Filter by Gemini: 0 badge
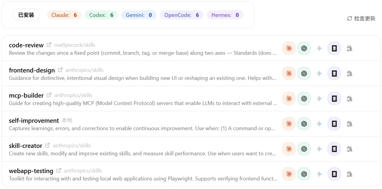This screenshot has width=382, height=189. 139,15
